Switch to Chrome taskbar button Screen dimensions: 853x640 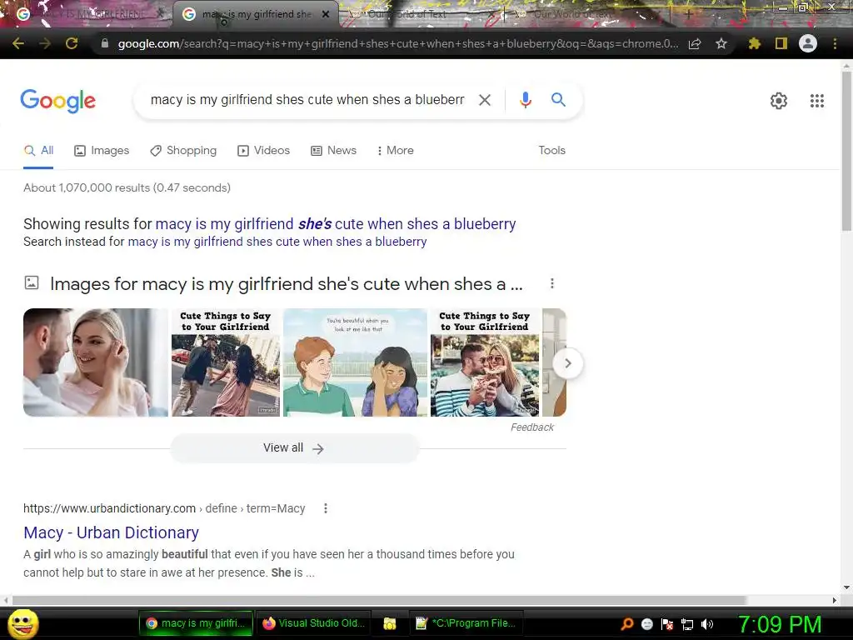pos(196,623)
